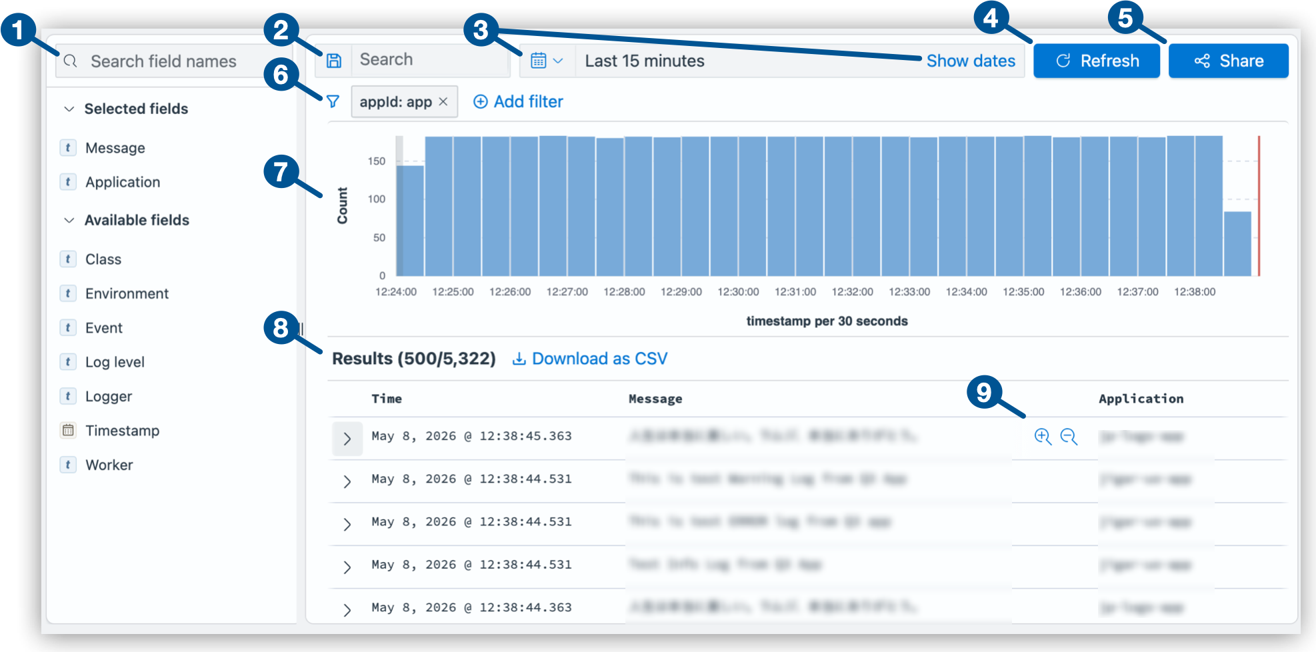Focus the Search field names input
1316x652 pixels.
(x=175, y=61)
